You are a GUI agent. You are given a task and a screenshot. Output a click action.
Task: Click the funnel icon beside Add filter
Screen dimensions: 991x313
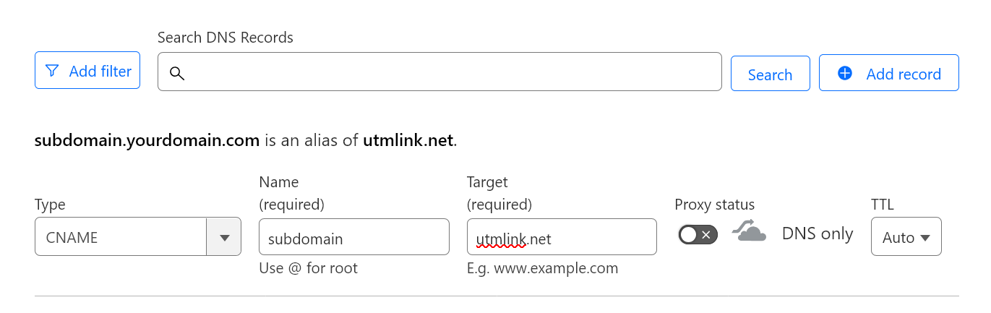point(52,71)
